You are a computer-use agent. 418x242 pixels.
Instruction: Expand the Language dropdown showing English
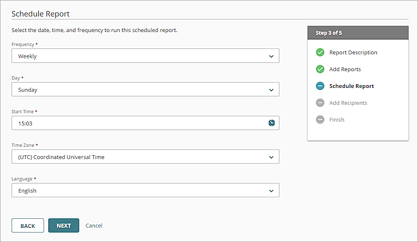[x=145, y=190]
